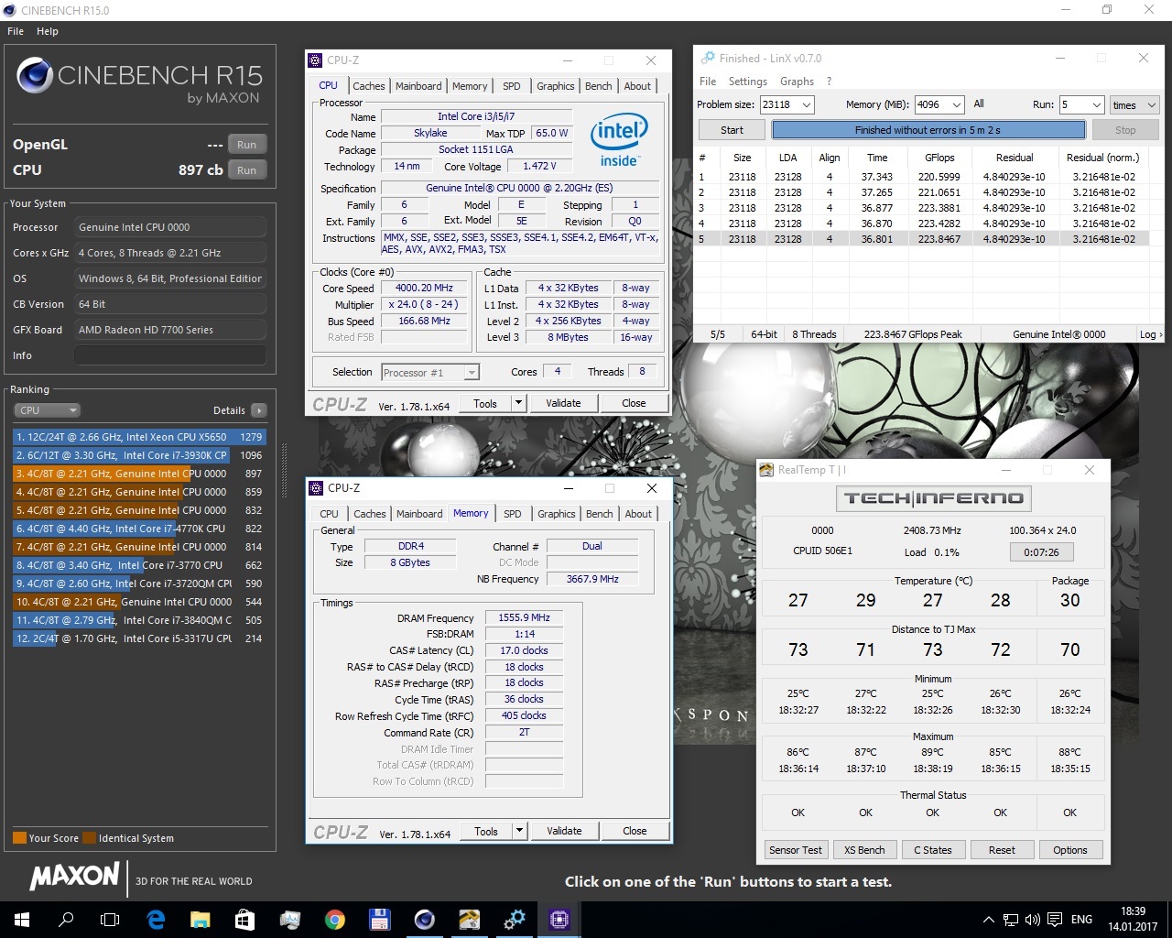Open C States in RealTemp
The image size is (1172, 938).
[933, 850]
